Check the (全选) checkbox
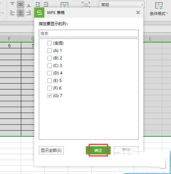The height and width of the screenshot is (174, 171). click(50, 43)
